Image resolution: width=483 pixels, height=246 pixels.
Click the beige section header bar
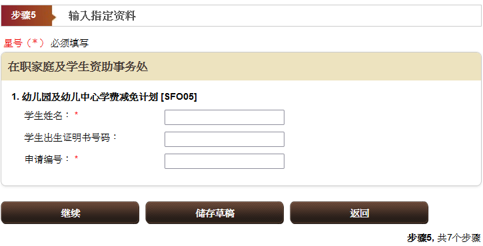point(241,66)
